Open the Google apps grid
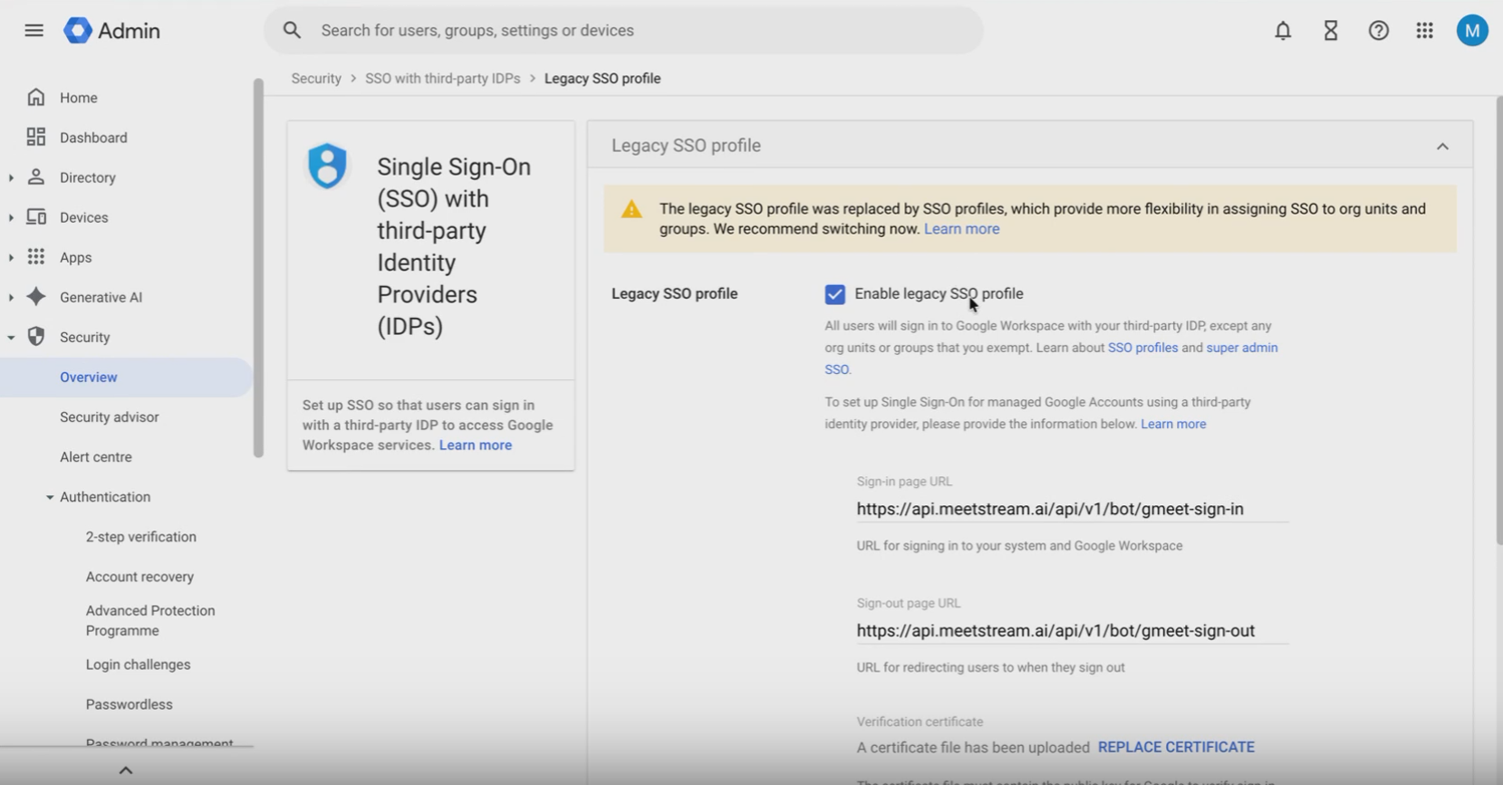This screenshot has width=1503, height=785. (x=1425, y=31)
